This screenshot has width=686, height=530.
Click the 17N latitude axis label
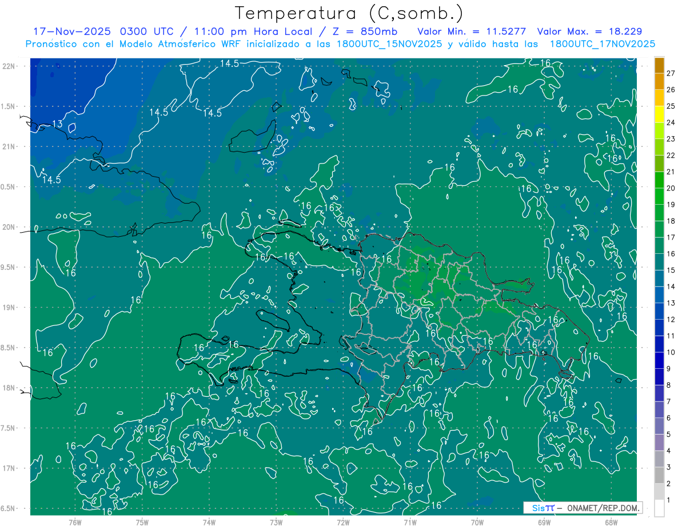coord(9,468)
